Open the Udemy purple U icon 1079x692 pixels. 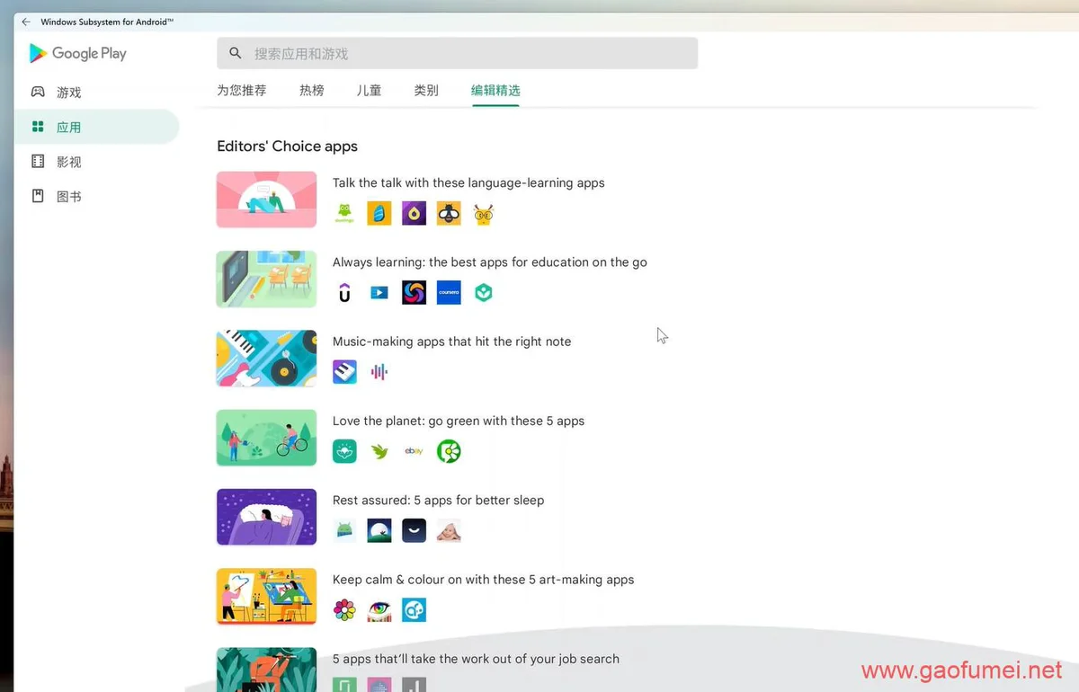click(344, 292)
